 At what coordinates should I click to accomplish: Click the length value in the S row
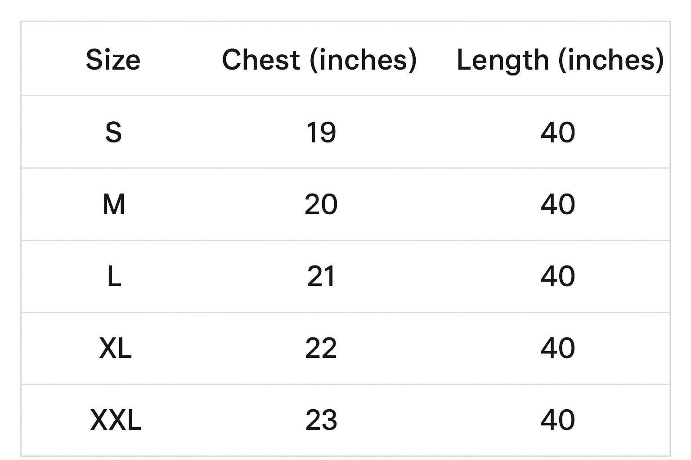click(558, 133)
